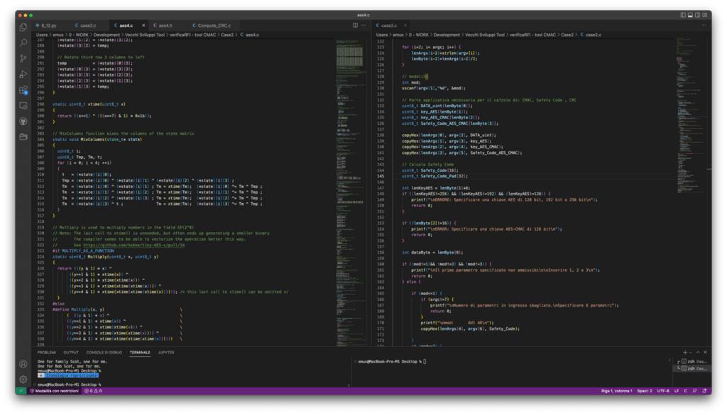Open the customize layout button
Viewport: 727px width, 415px height.
coord(705,16)
